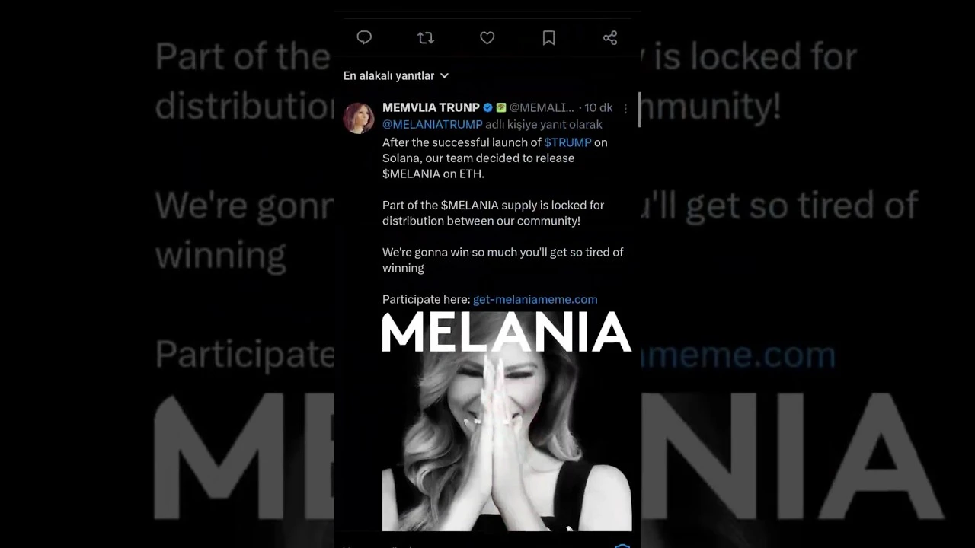The width and height of the screenshot is (975, 548).
Task: Click the chevron beside 'En alakalı yanıtlar'
Action: point(444,75)
